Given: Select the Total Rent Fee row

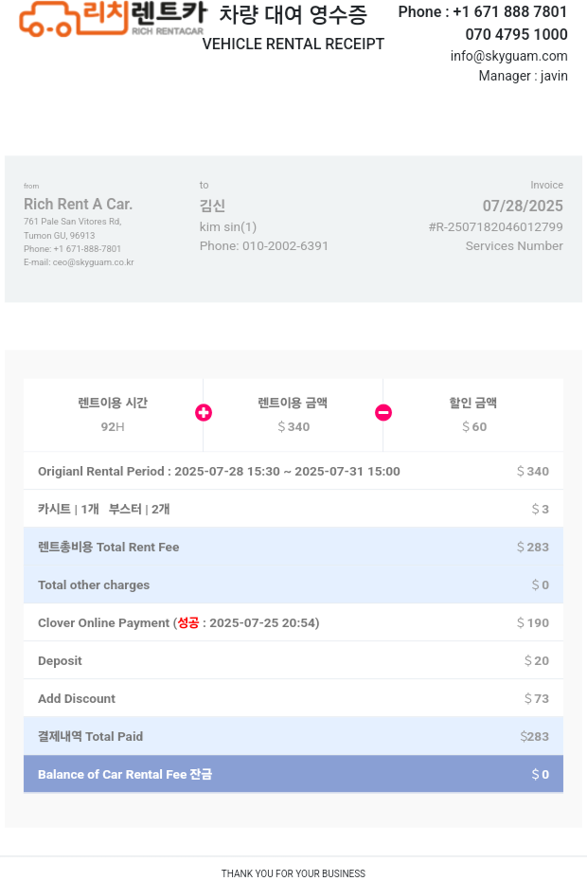Looking at the screenshot, I should click(293, 547).
